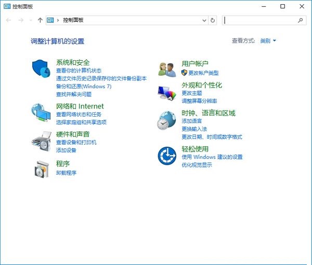
Task: Open the 类别 view-by dropdown
Action: 268,41
